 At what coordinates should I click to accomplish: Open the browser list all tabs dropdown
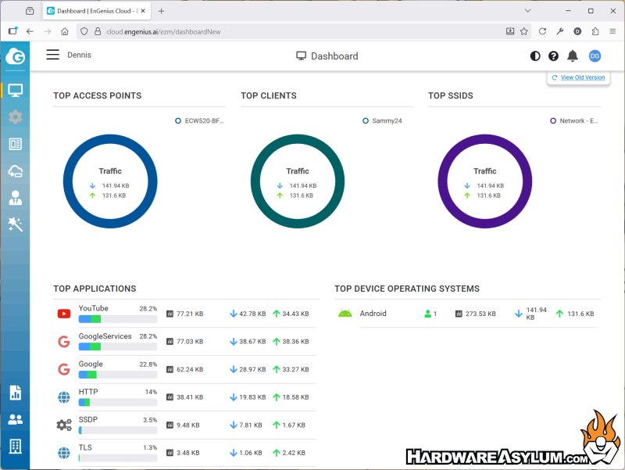click(527, 11)
